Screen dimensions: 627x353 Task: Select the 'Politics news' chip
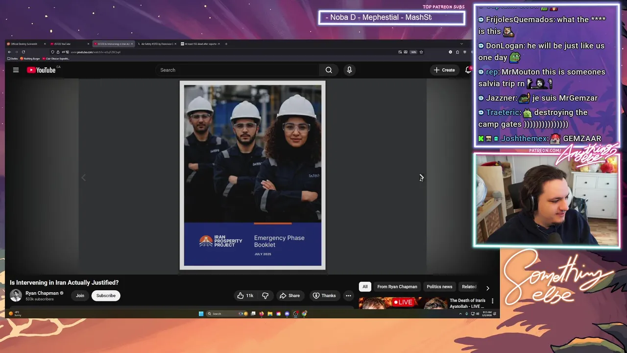pyautogui.click(x=439, y=287)
